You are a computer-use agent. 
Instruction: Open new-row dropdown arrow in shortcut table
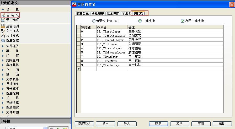(78, 69)
